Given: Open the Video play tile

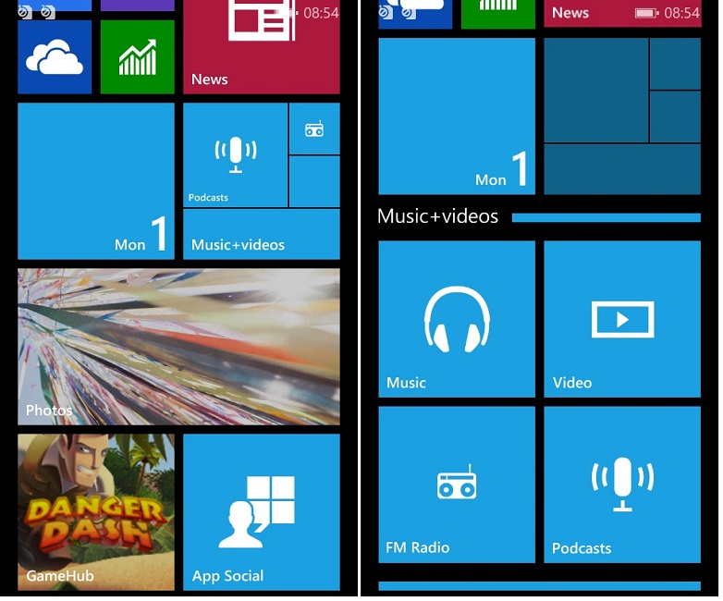Looking at the screenshot, I should 622,319.
